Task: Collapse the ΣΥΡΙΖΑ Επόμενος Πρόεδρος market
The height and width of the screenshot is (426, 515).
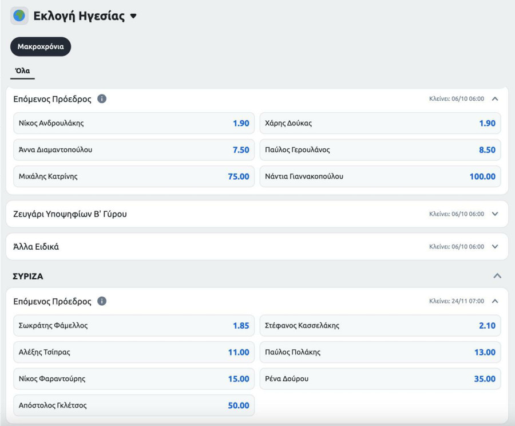Action: pos(495,301)
